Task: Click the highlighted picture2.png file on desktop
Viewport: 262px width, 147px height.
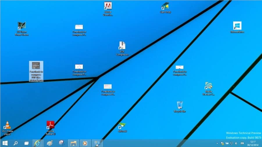Action: (36, 71)
